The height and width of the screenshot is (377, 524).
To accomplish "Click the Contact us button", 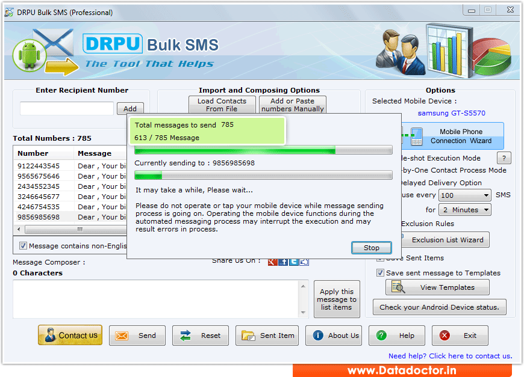I will 70,335.
